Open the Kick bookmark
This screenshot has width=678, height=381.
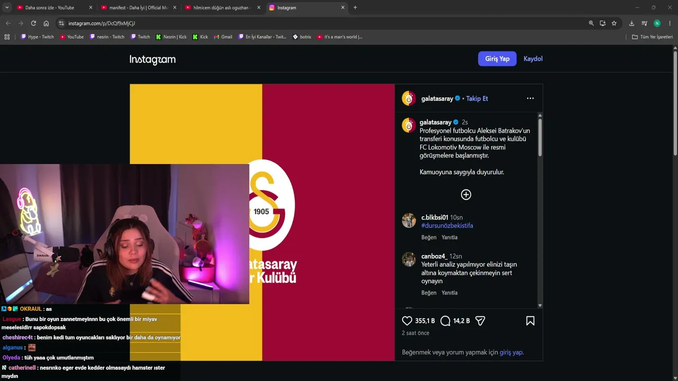(200, 37)
